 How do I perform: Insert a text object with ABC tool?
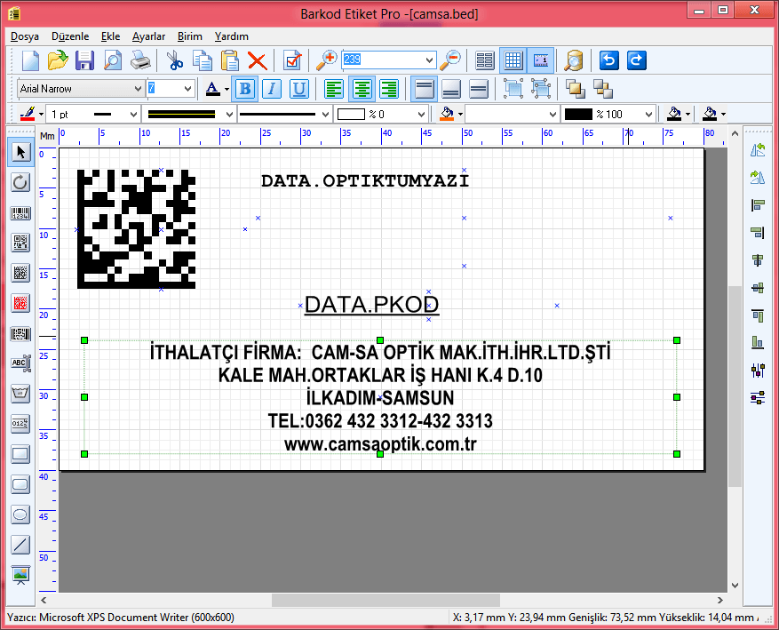pos(20,363)
